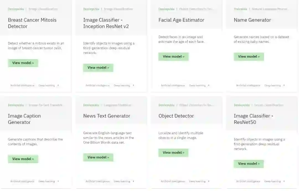
Task: Open the Facial Age Estimator title link
Action: 181,20
